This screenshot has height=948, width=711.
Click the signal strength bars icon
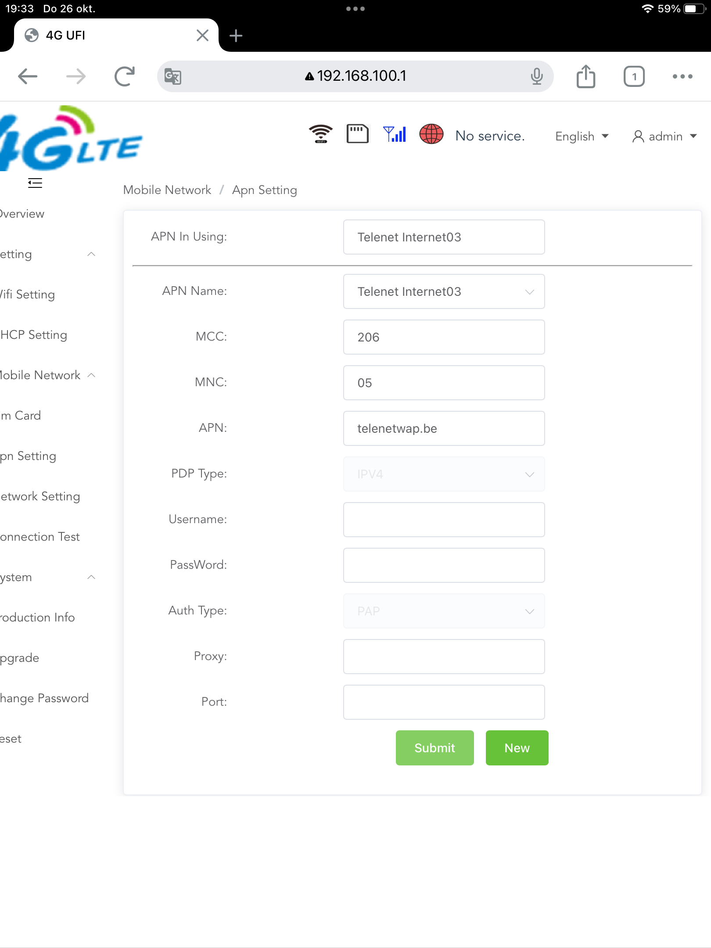pos(395,134)
